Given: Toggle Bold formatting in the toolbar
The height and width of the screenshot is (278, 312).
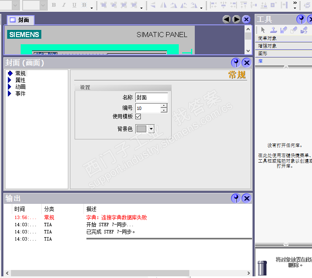Looking at the screenshot, I should point(54,5).
